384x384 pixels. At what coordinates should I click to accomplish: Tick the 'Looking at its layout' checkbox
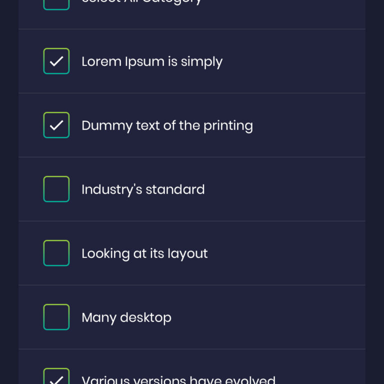(x=56, y=253)
